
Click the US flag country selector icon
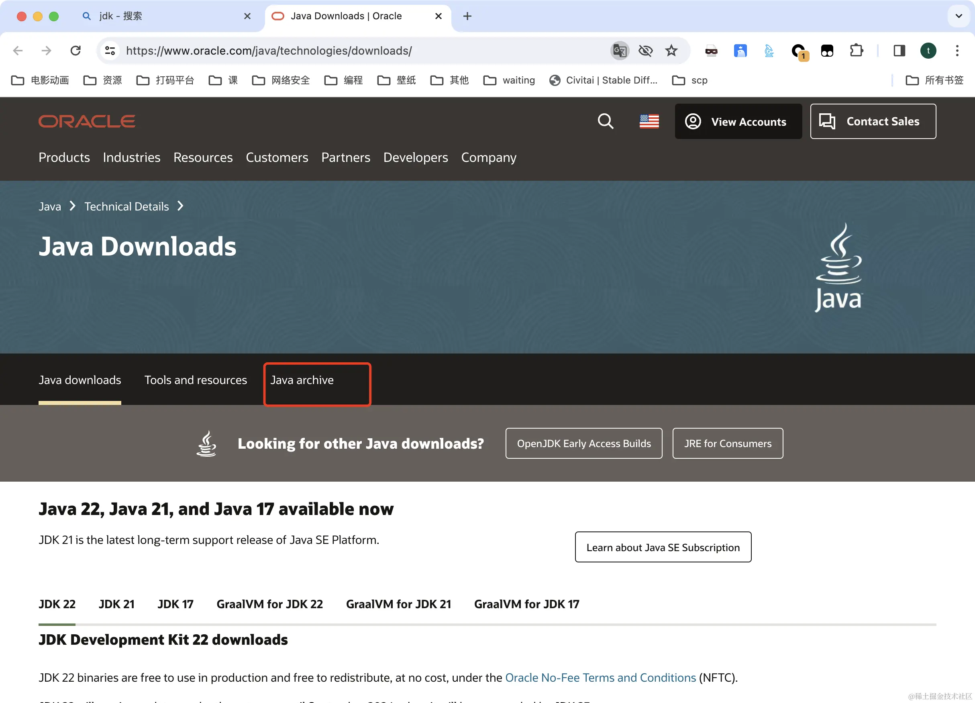649,121
